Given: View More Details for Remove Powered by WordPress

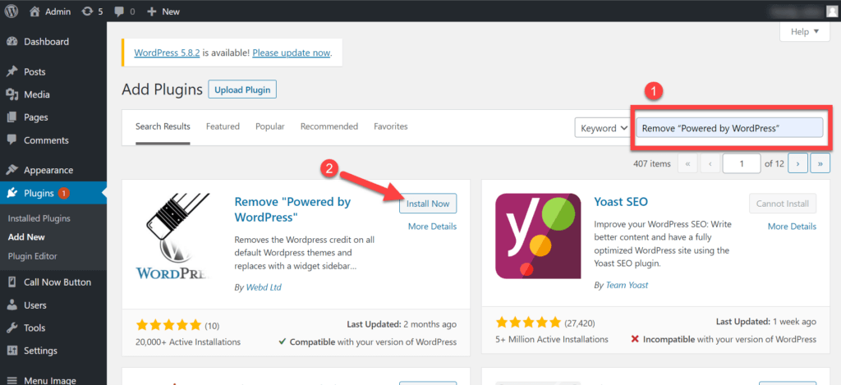Looking at the screenshot, I should click(432, 227).
